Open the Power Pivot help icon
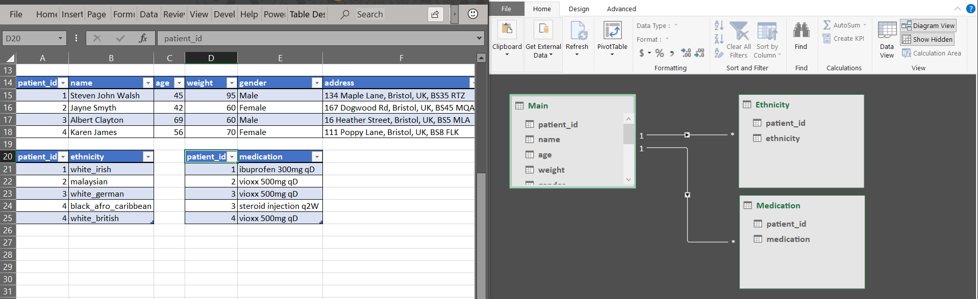 pyautogui.click(x=970, y=9)
